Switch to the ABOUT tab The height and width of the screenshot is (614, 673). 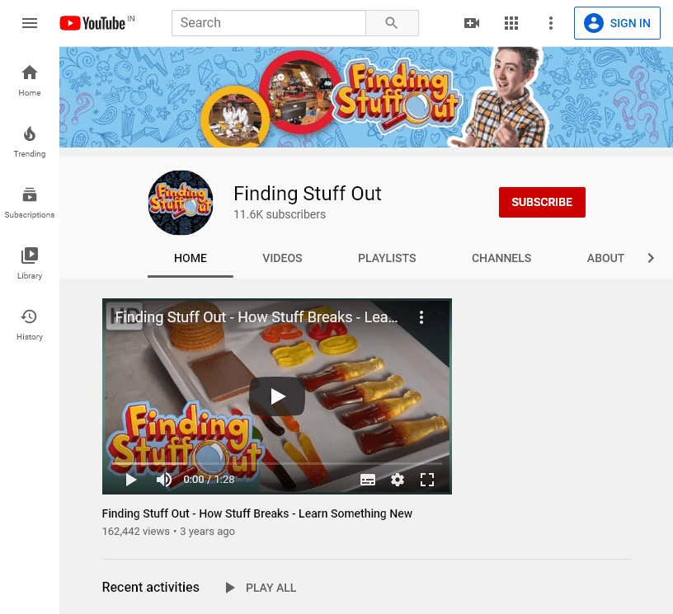(x=605, y=258)
